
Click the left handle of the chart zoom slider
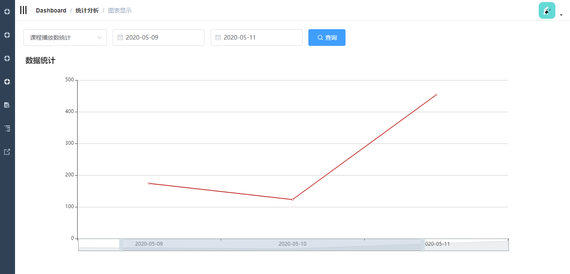(121, 245)
